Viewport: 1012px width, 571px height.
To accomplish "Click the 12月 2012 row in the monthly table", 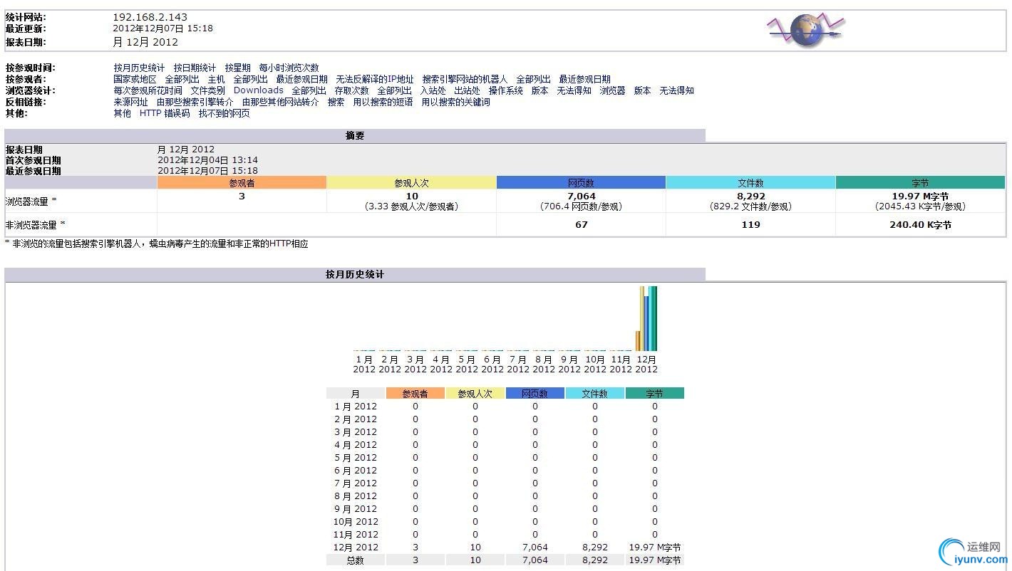I will (505, 548).
